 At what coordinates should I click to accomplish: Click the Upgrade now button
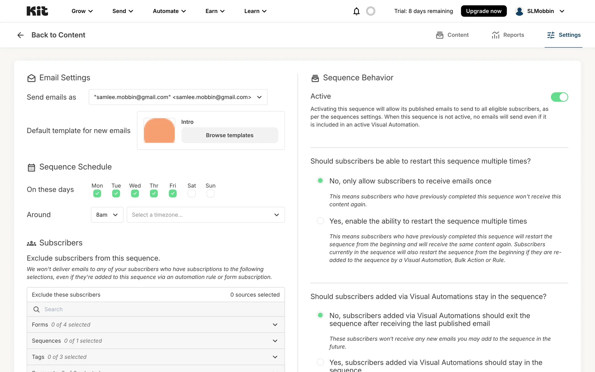(x=483, y=11)
